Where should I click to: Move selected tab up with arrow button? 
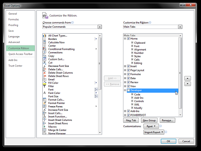(187, 78)
